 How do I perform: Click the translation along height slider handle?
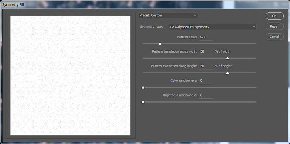228,73
